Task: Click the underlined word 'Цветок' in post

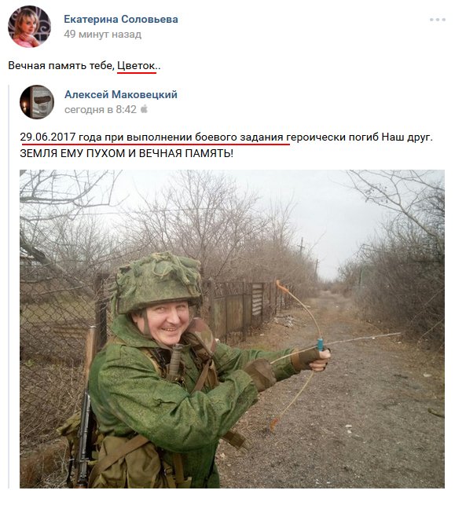Action: click(137, 66)
